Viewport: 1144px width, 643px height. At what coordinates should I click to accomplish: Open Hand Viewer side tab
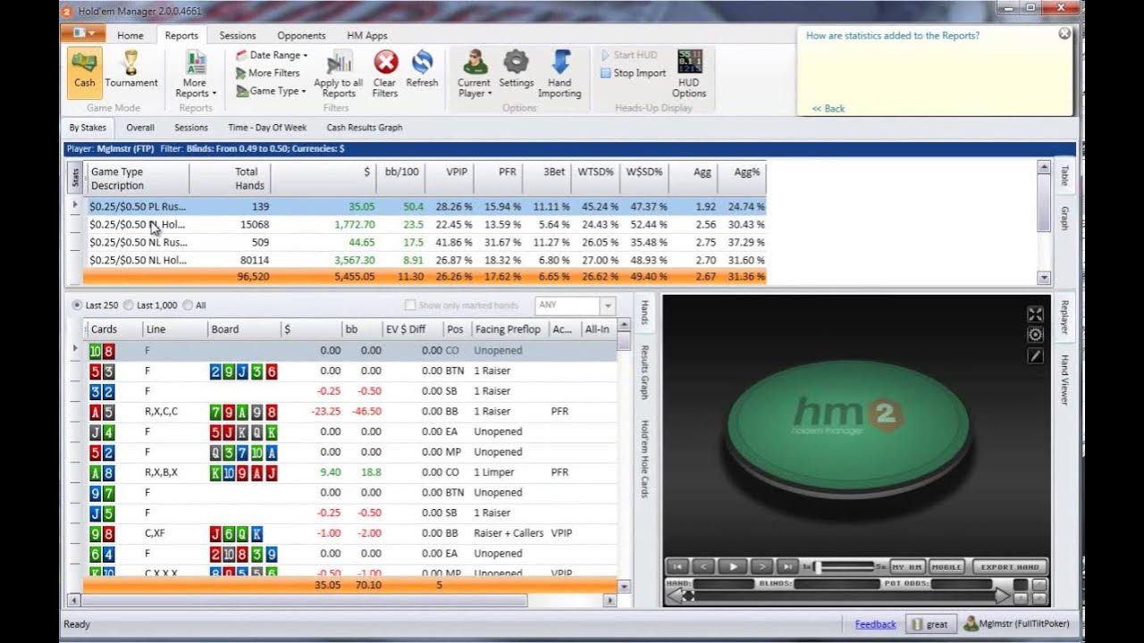[1064, 380]
